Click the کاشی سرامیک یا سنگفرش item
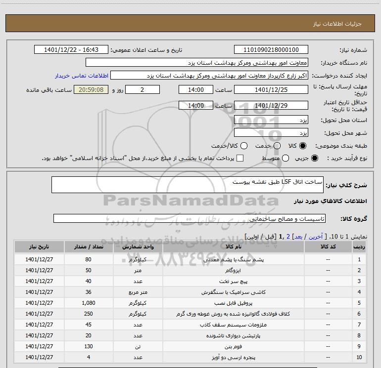This screenshot has height=368, width=381. [x=233, y=292]
